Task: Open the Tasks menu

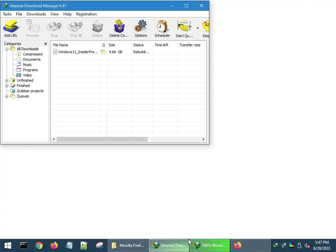Action: coord(7,14)
